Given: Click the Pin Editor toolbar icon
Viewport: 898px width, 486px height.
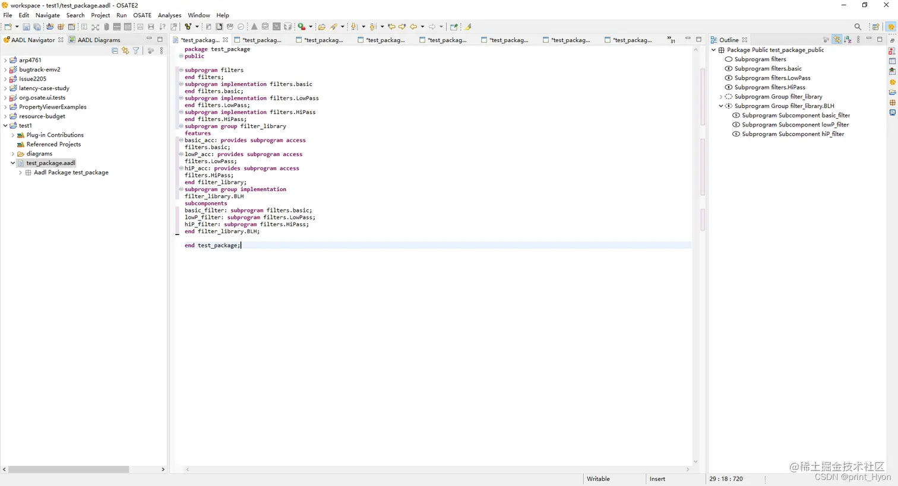Looking at the screenshot, I should (454, 27).
